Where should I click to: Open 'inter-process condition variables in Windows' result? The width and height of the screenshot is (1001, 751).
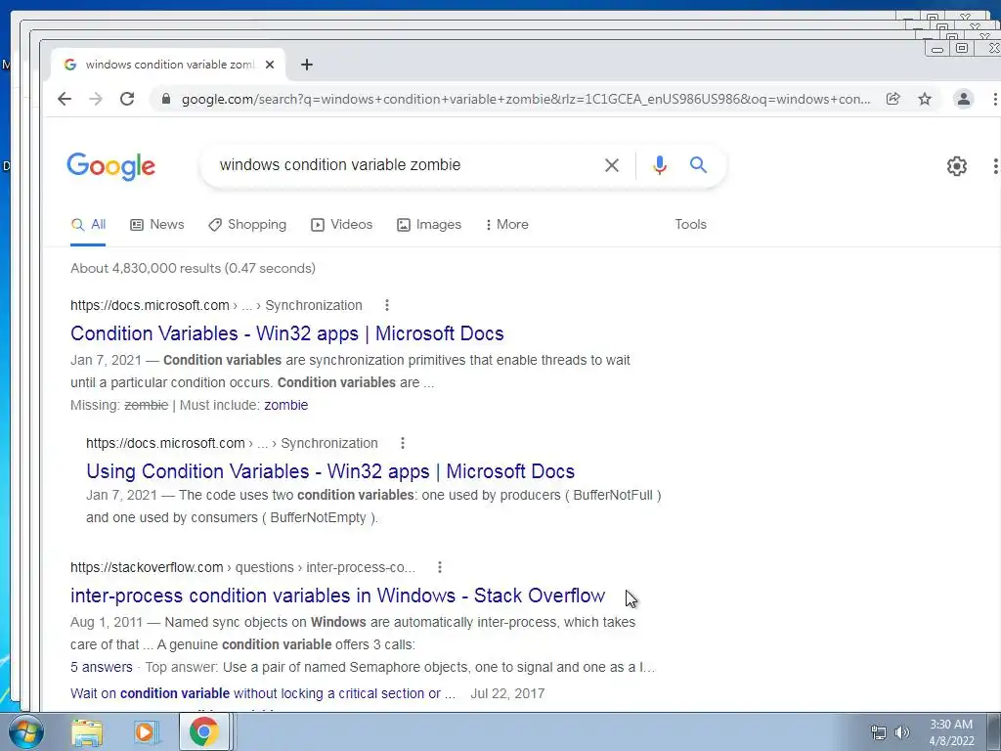(x=337, y=596)
